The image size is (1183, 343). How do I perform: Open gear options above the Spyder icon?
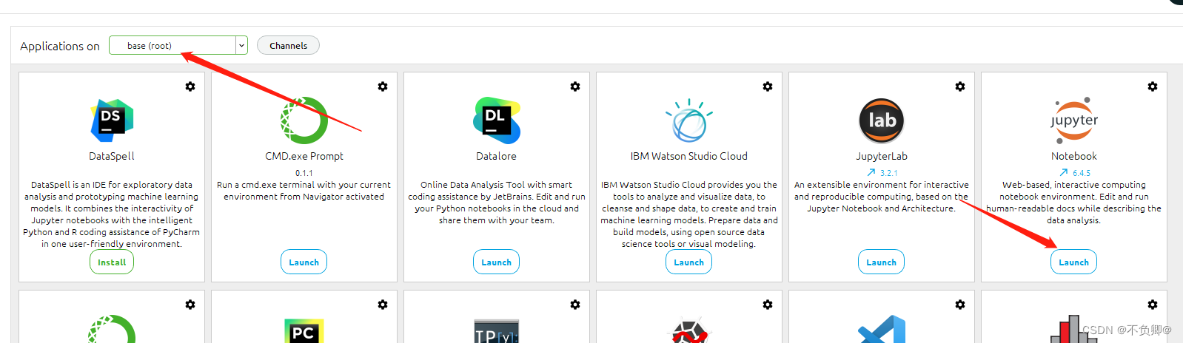[768, 305]
